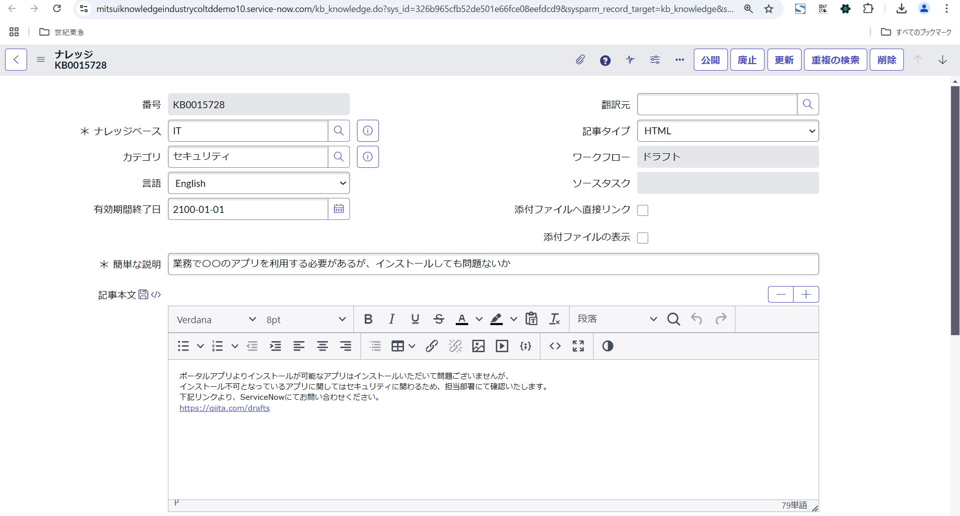Decrease the paragraph indent
This screenshot has width=960, height=516.
[252, 346]
